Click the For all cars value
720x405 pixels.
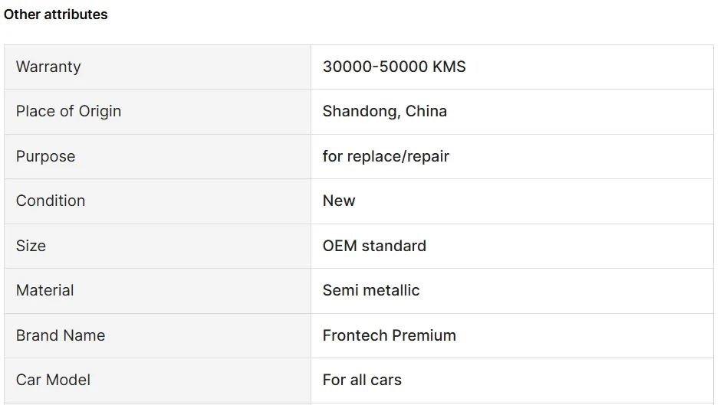click(x=362, y=380)
